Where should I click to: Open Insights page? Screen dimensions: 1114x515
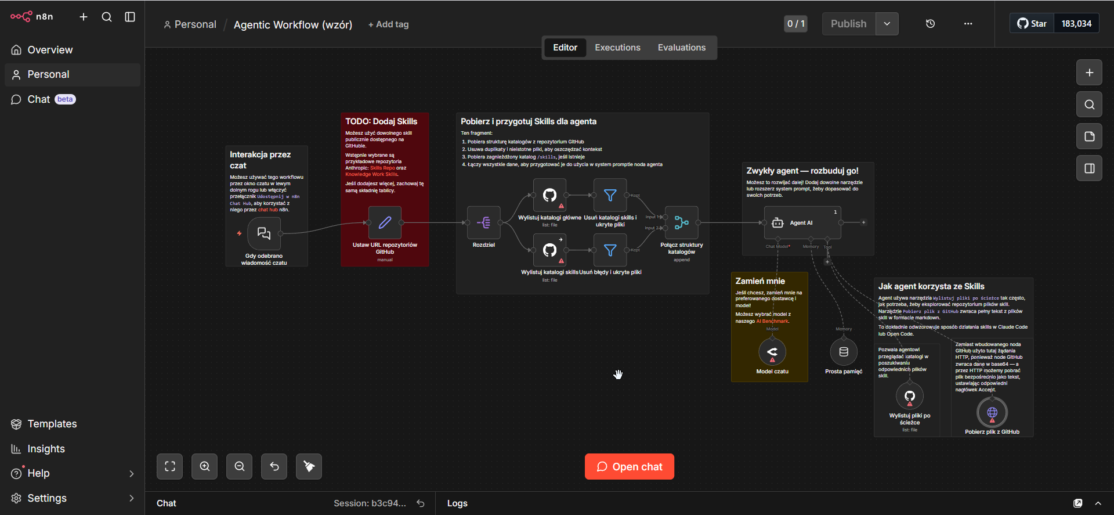tap(73, 449)
